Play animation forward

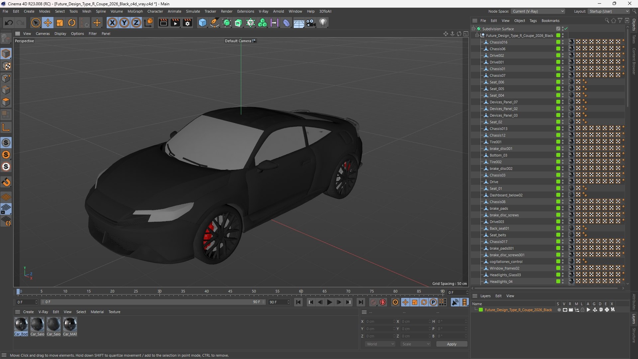[329, 302]
